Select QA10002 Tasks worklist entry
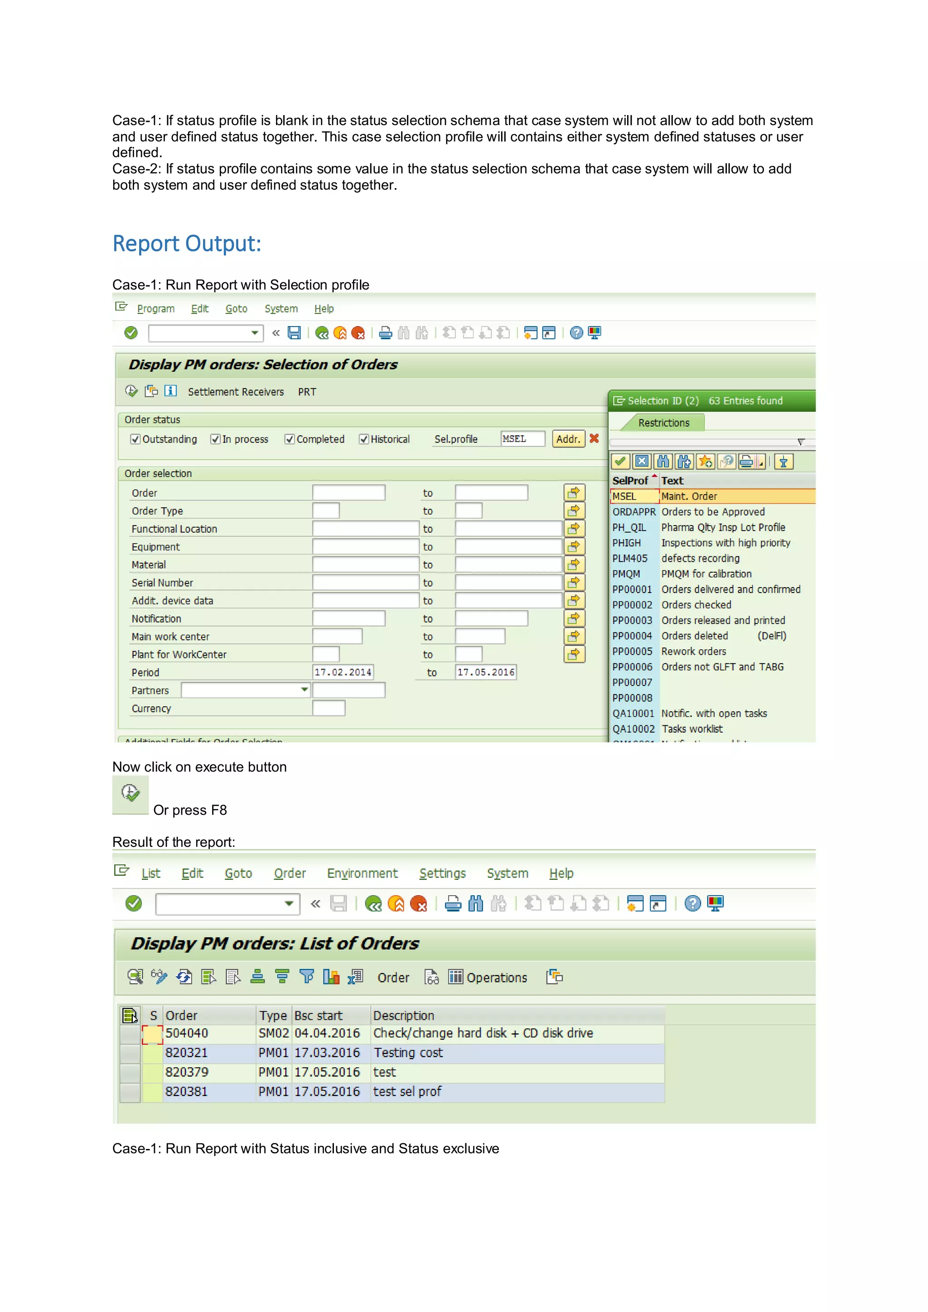This screenshot has height=1312, width=928. (x=713, y=729)
